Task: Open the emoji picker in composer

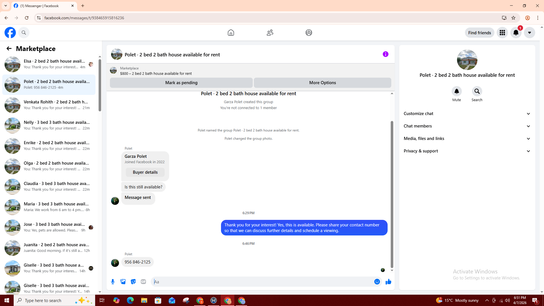Action: [377, 282]
